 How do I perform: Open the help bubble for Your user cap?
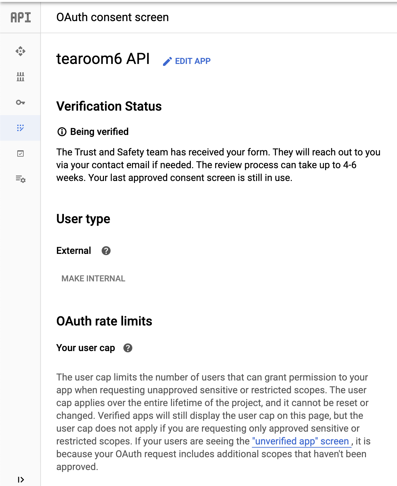point(128,348)
